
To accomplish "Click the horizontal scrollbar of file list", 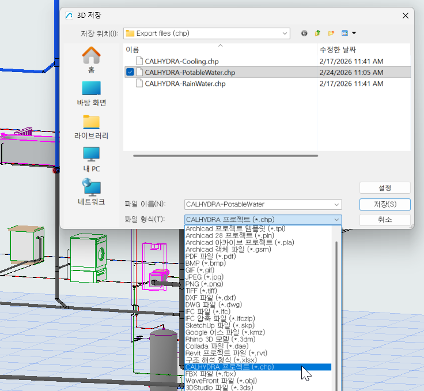I will [225, 156].
